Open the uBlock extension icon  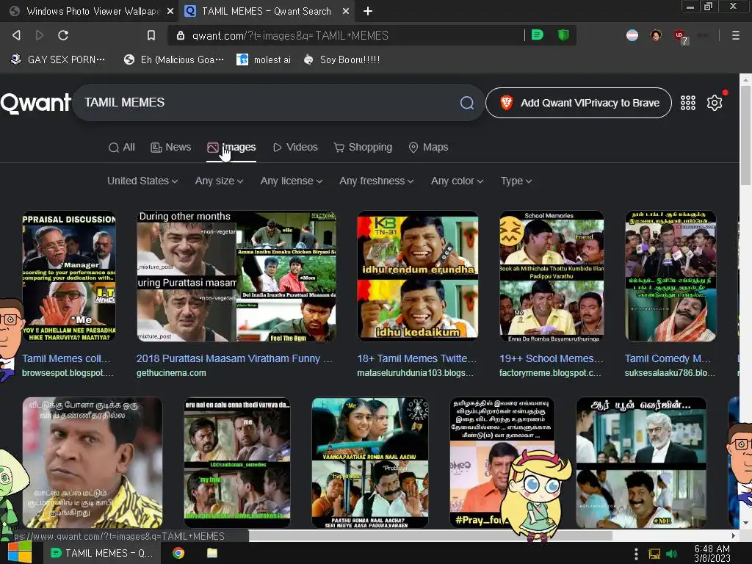[x=680, y=36]
